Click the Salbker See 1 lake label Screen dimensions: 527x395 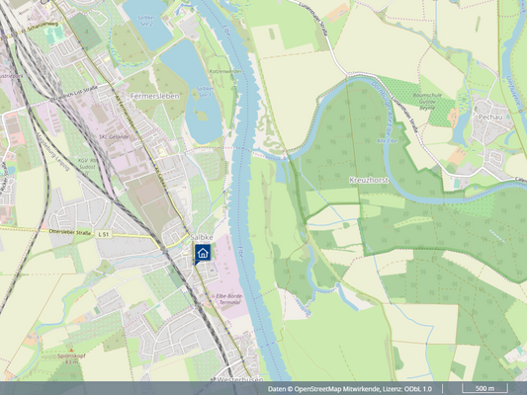point(205,92)
